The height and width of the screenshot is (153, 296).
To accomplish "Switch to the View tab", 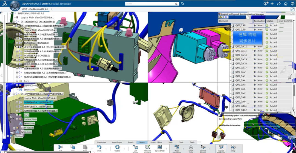I will (x=170, y=142).
